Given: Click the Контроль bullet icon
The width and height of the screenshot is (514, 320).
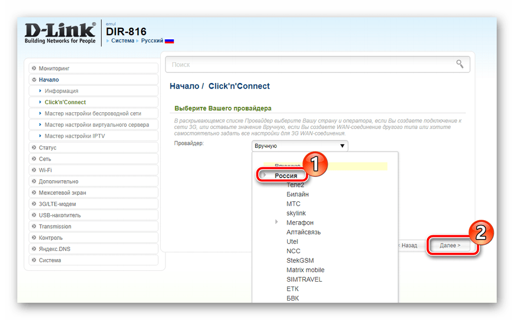Looking at the screenshot, I should tap(34, 237).
